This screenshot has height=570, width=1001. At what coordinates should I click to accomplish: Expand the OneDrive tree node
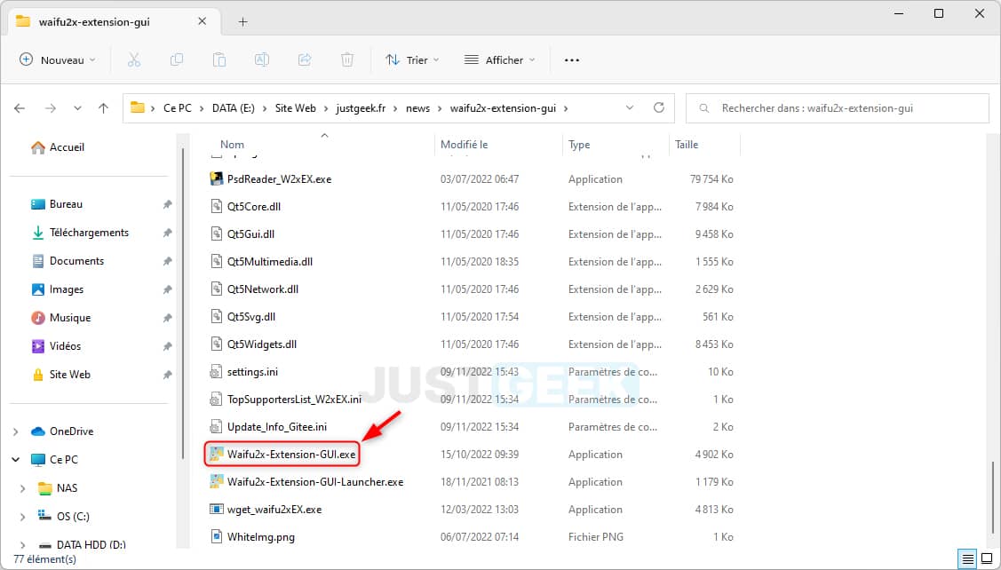(16, 431)
